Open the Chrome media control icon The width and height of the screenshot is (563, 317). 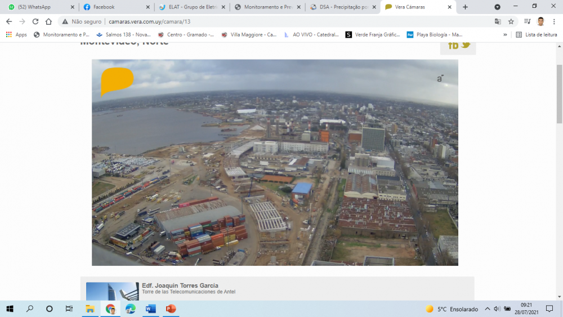point(527,21)
